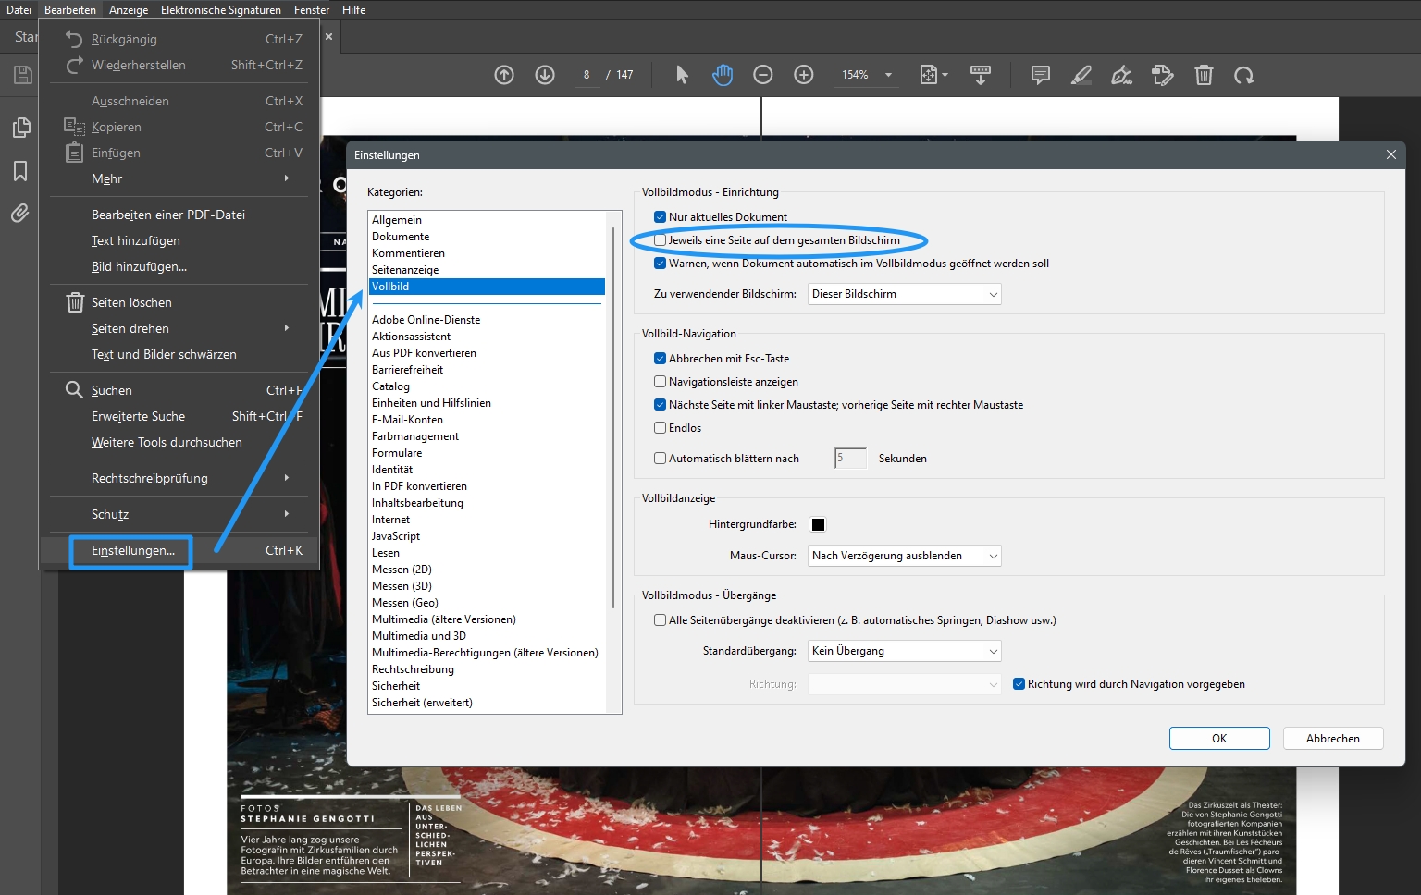
Task: Click the zoom in plus icon
Action: pyautogui.click(x=804, y=75)
